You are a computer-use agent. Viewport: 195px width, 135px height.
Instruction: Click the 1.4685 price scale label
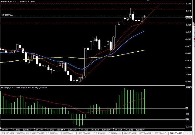tap(188, 53)
